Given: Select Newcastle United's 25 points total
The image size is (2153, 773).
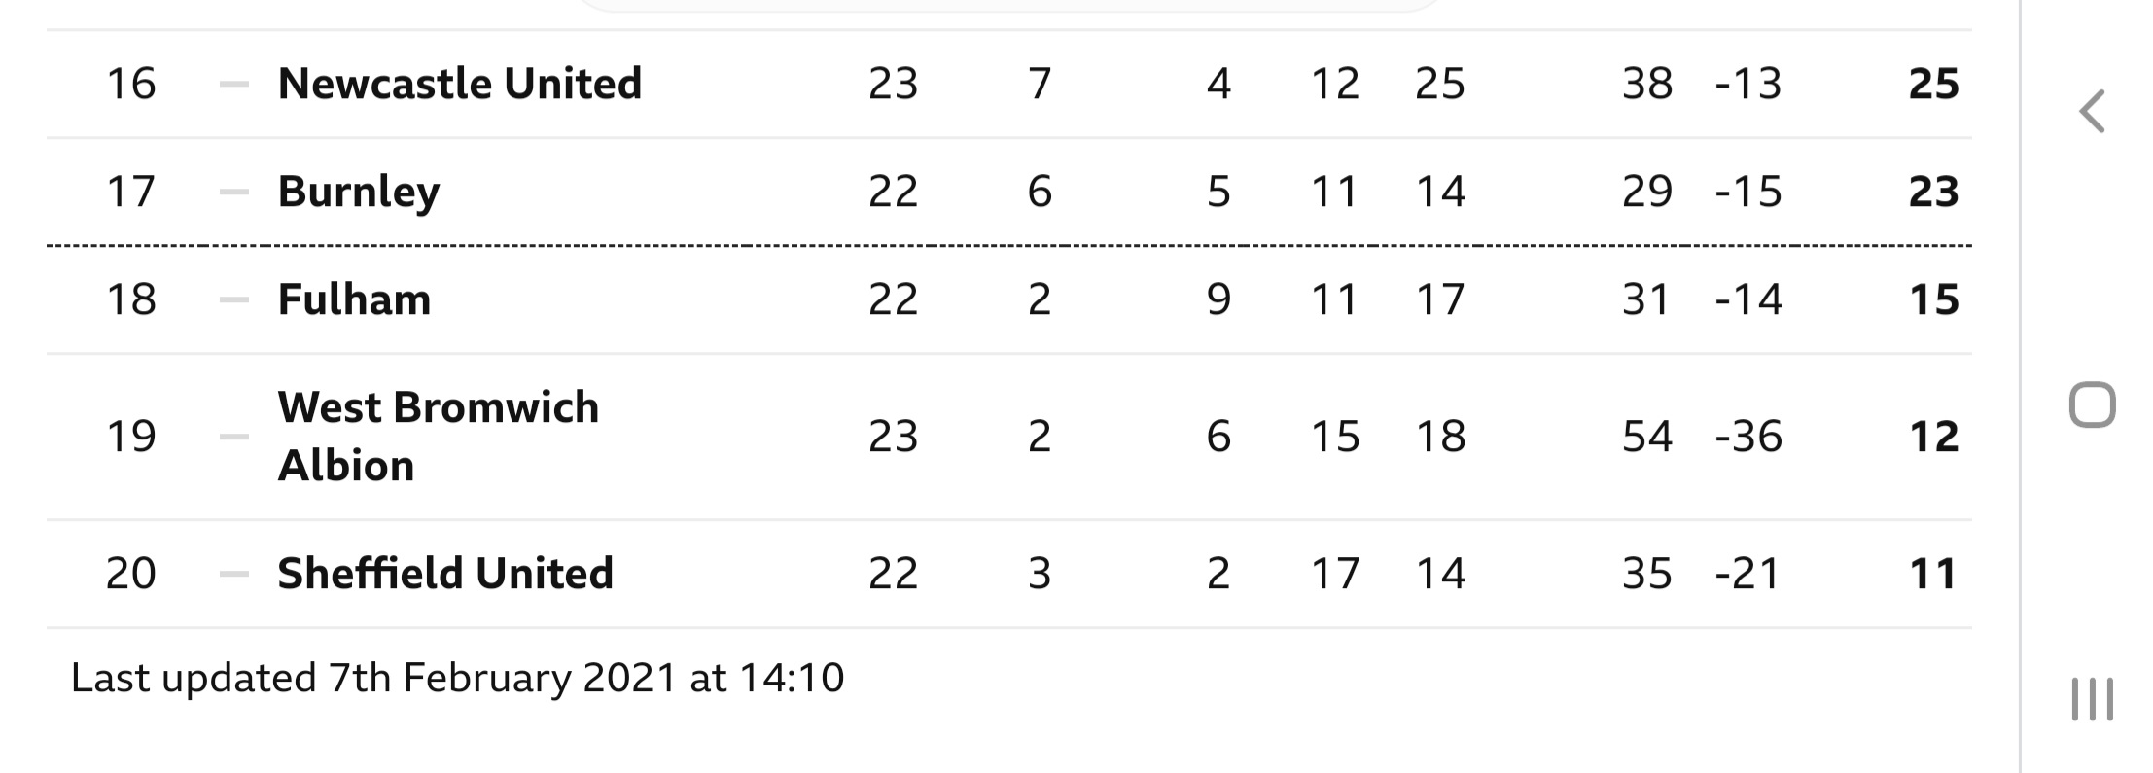Looking at the screenshot, I should 1933,85.
